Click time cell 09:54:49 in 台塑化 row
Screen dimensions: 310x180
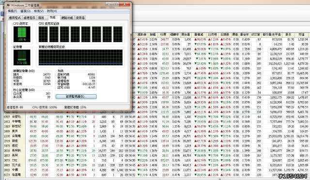click(x=130, y=117)
